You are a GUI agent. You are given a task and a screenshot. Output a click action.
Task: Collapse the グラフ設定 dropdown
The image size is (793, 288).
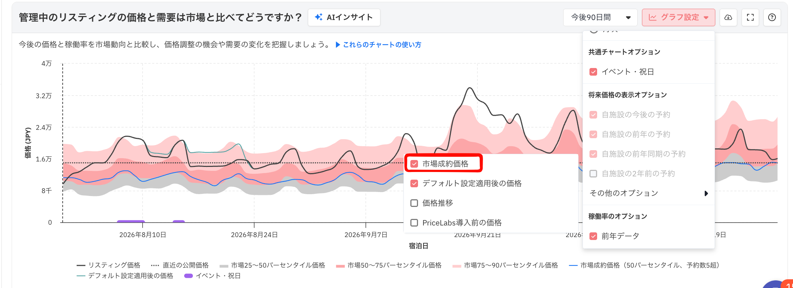[x=678, y=17]
